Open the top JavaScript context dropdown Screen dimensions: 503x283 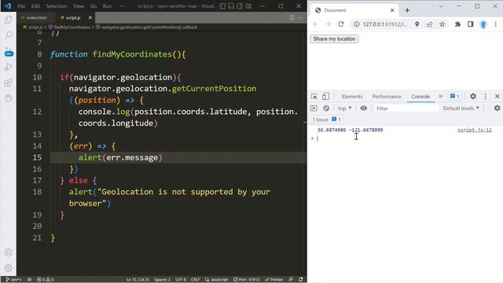[x=345, y=108]
